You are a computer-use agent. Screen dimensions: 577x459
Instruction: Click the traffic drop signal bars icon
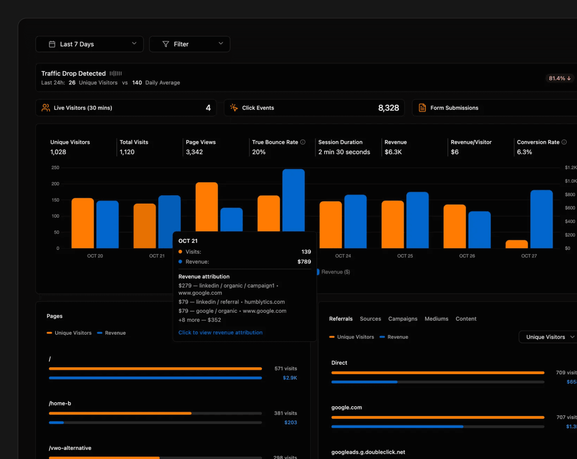coord(116,74)
